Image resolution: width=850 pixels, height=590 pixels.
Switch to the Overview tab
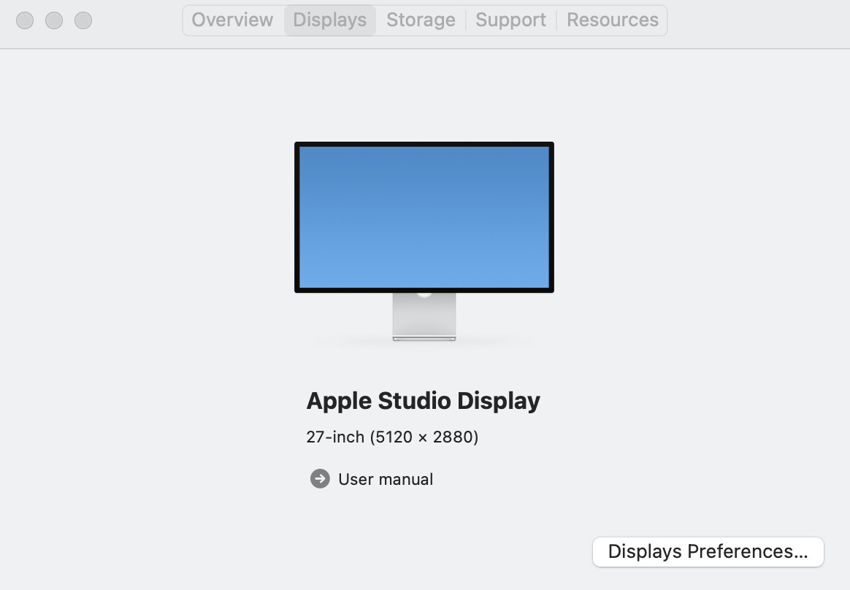point(232,20)
